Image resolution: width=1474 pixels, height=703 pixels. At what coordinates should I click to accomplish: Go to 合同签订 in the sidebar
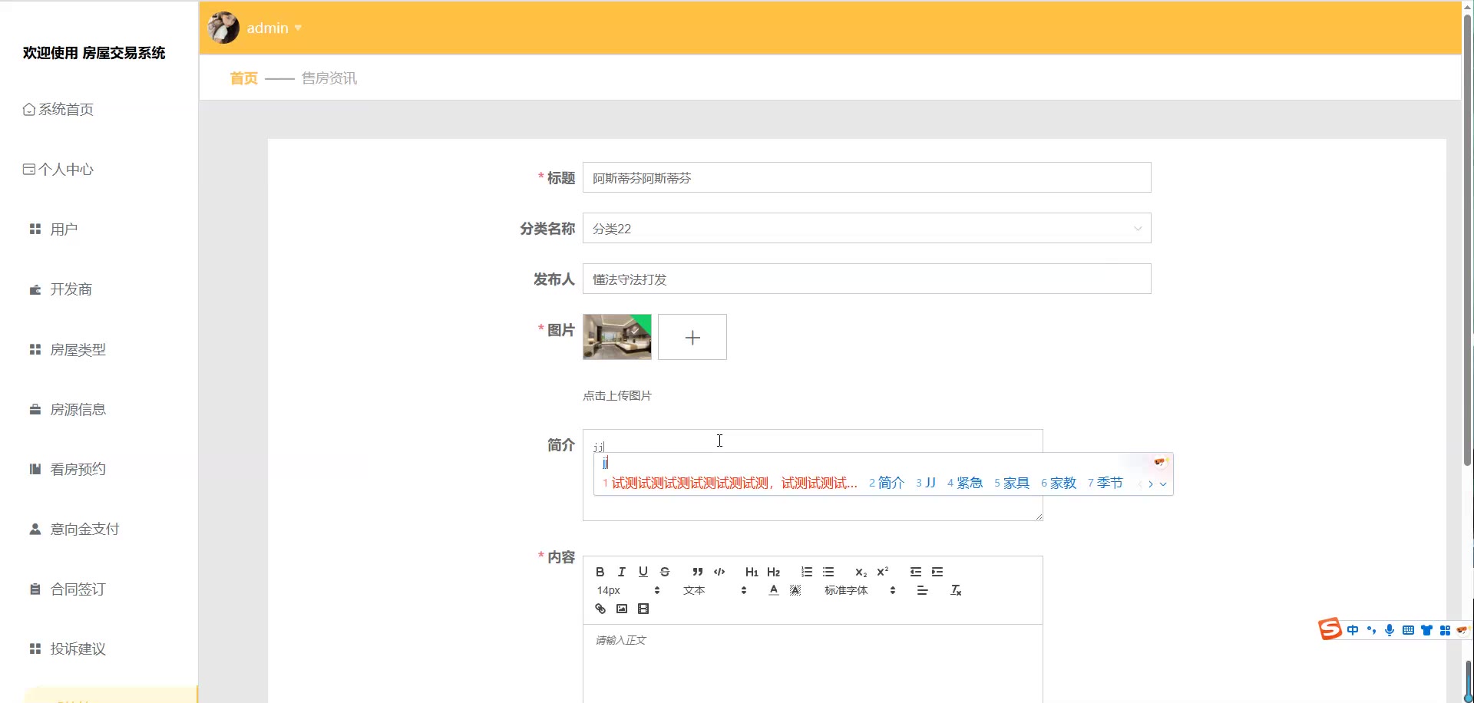(78, 589)
